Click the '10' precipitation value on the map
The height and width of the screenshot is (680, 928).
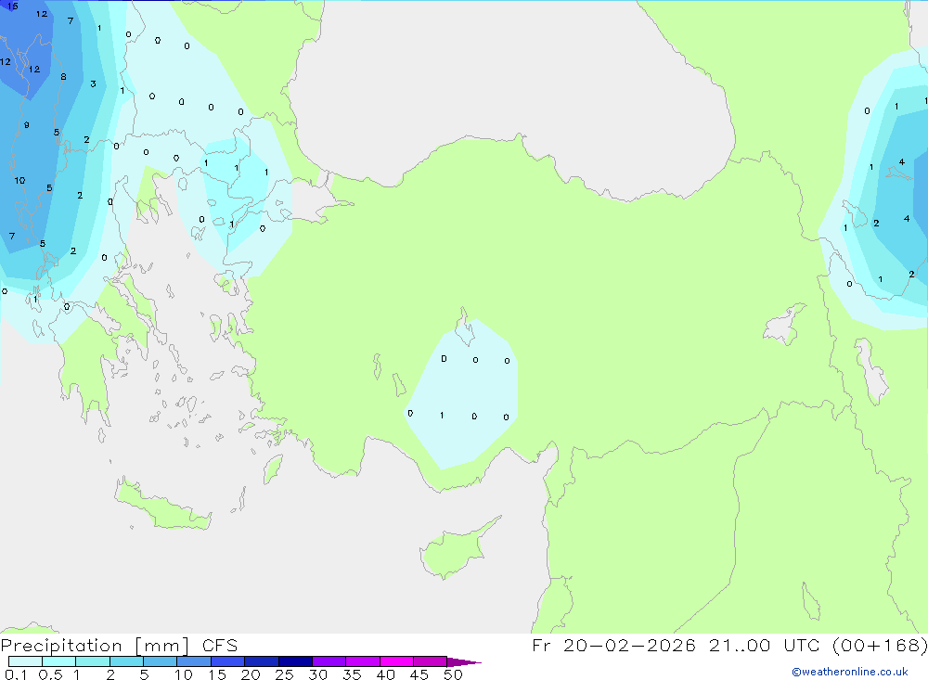[x=19, y=181]
